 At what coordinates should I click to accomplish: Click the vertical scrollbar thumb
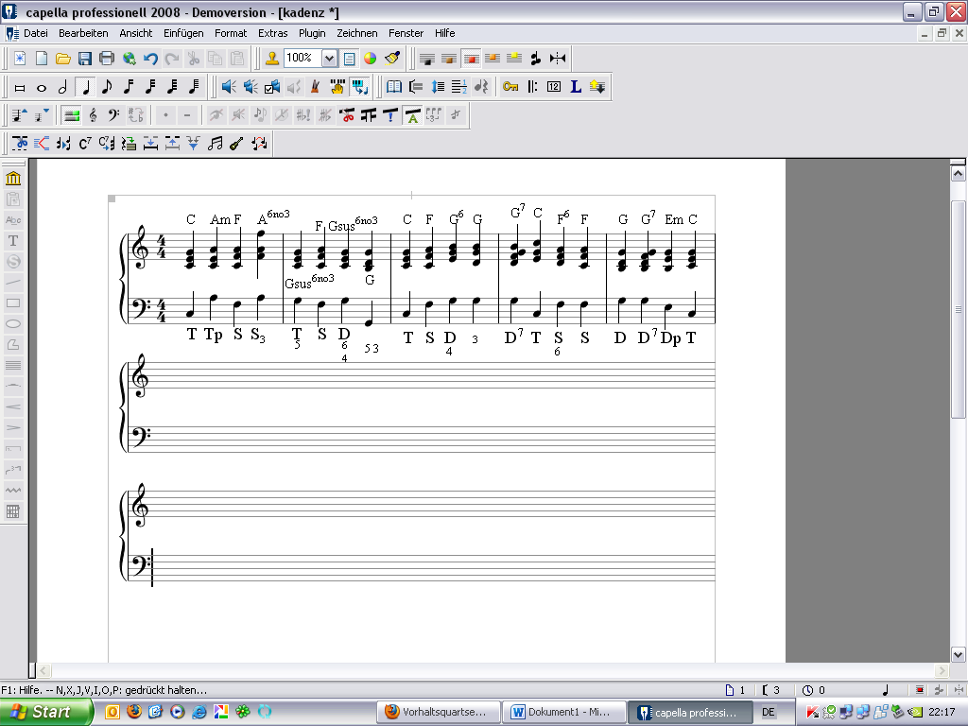[959, 309]
